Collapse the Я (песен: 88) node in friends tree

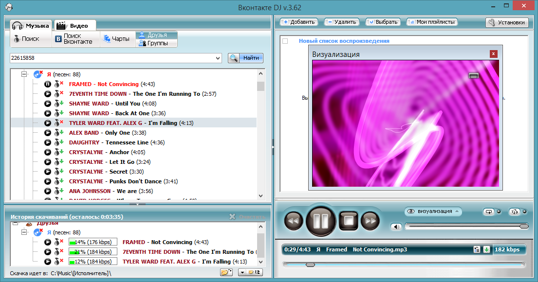coord(24,74)
